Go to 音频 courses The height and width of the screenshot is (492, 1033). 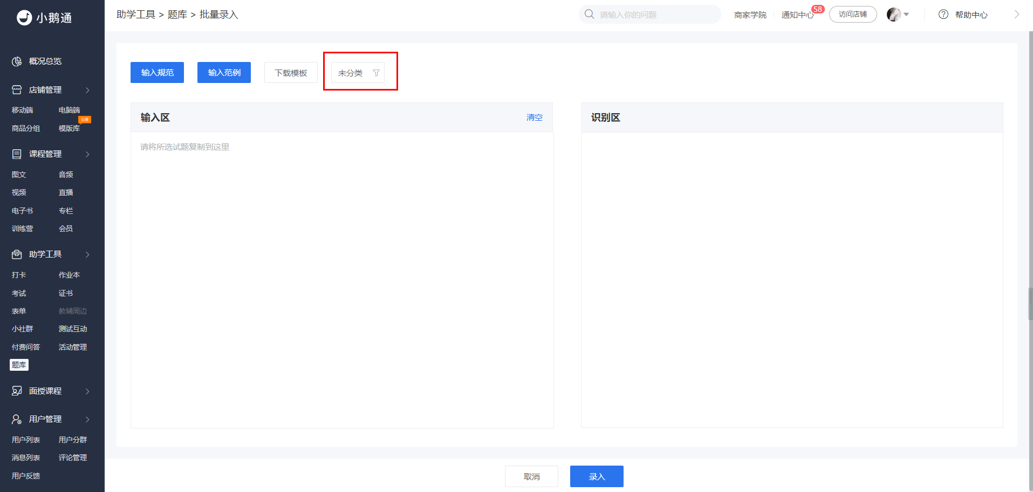tap(66, 175)
